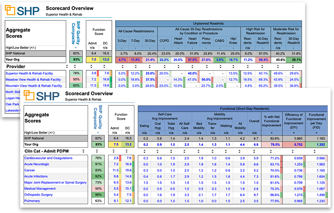Open Pulmonary category link
Image resolution: width=334 pixels, height=213 pixels.
click(32, 201)
